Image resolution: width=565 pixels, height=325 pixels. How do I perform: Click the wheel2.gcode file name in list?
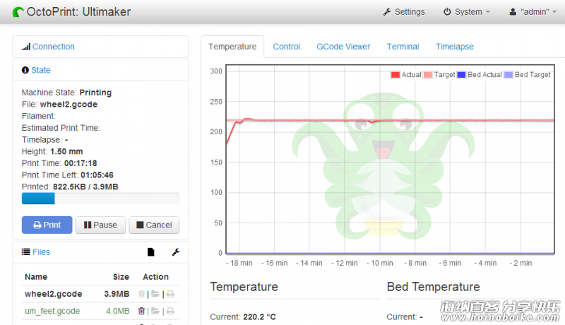(x=54, y=294)
